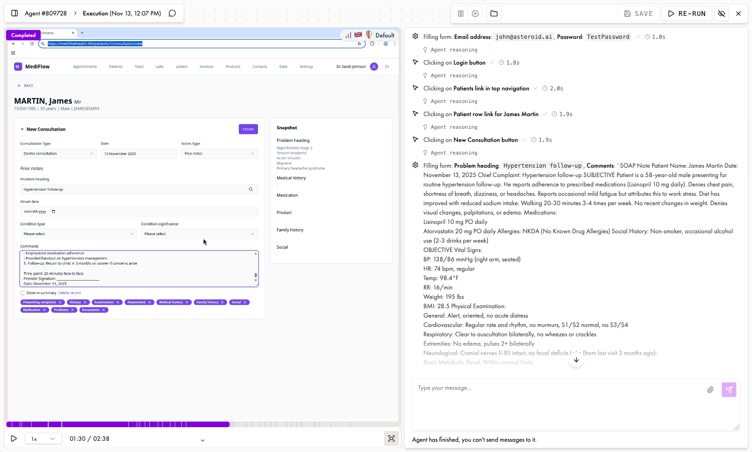This screenshot has width=752, height=452.
Task: Expand the chevron below the timeline
Action: (203, 440)
